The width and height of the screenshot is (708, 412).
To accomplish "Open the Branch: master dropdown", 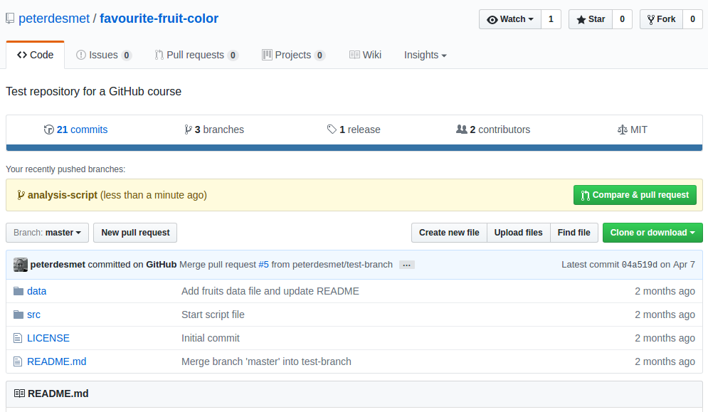I will pos(46,232).
